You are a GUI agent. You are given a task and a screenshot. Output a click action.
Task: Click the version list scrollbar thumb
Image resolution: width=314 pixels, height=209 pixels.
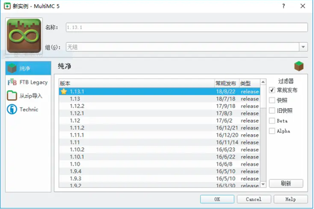[263, 96]
